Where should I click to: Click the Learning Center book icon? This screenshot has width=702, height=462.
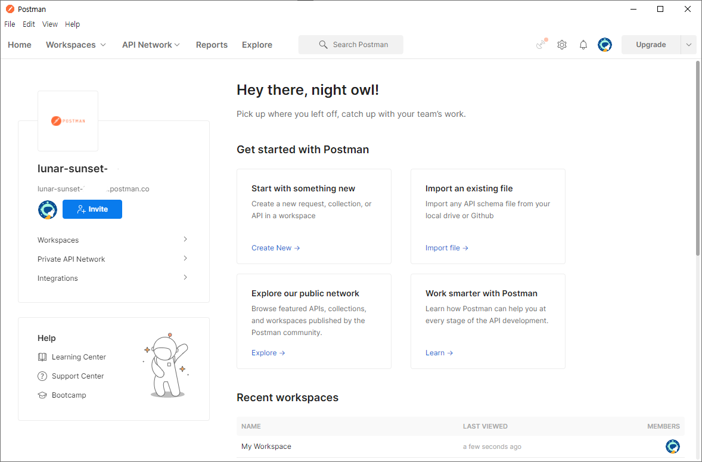click(42, 357)
